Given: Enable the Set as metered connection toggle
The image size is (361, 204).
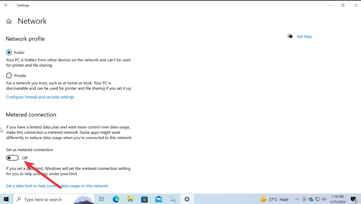Looking at the screenshot, I should [x=12, y=158].
